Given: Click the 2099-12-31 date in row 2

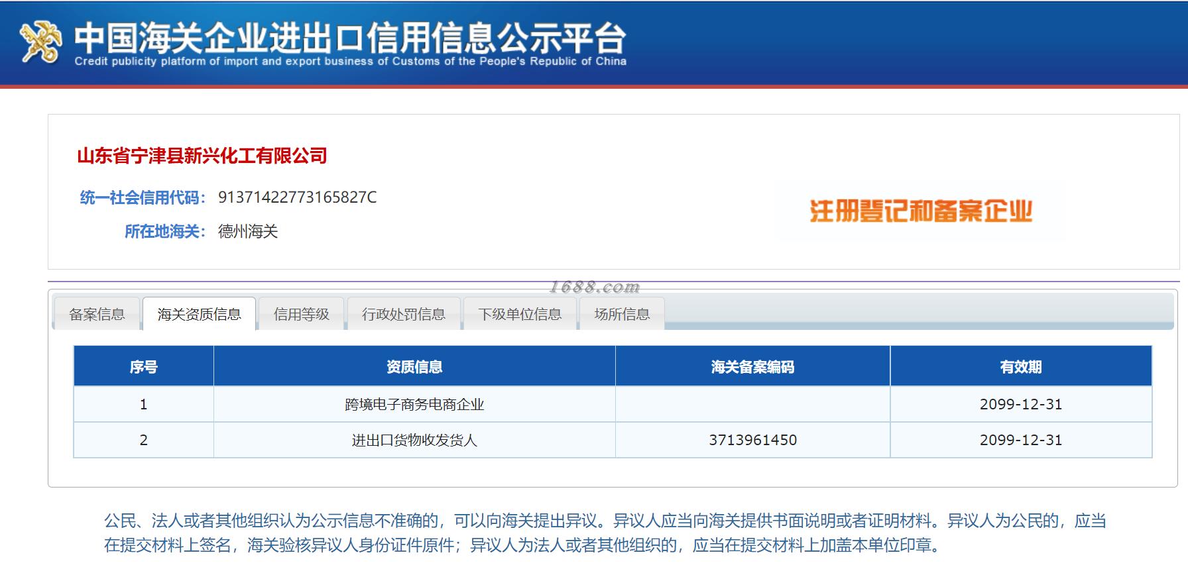Looking at the screenshot, I should (1021, 440).
